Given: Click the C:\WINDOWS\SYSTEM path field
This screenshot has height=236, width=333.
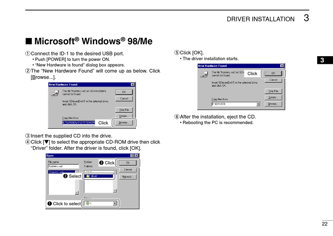Looking at the screenshot, I should [79, 123].
